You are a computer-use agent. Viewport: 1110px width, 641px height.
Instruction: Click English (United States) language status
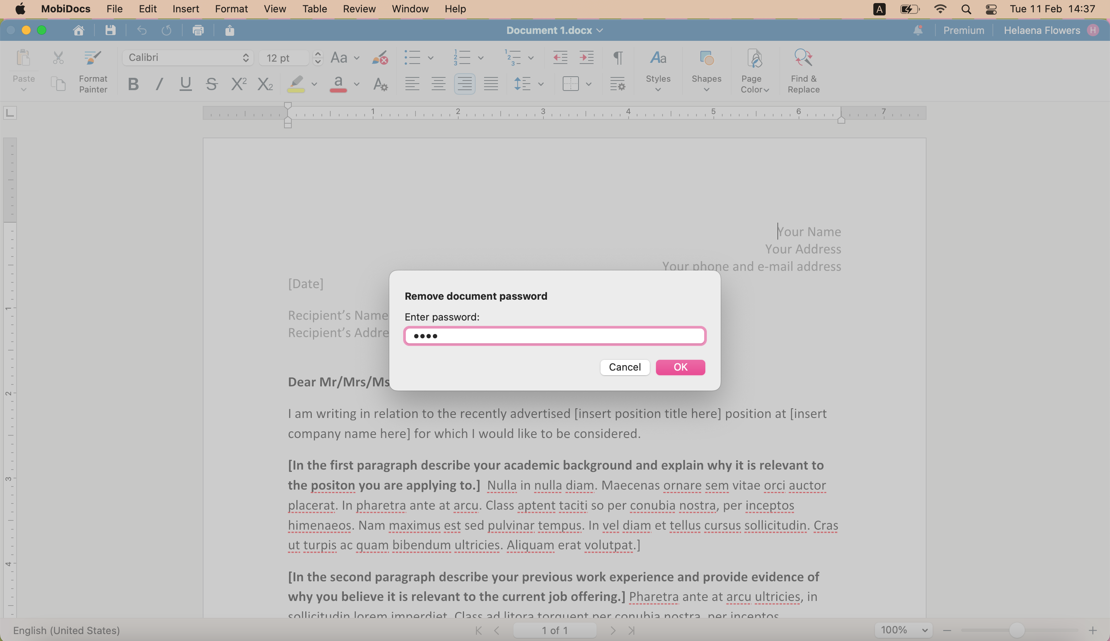[67, 631]
